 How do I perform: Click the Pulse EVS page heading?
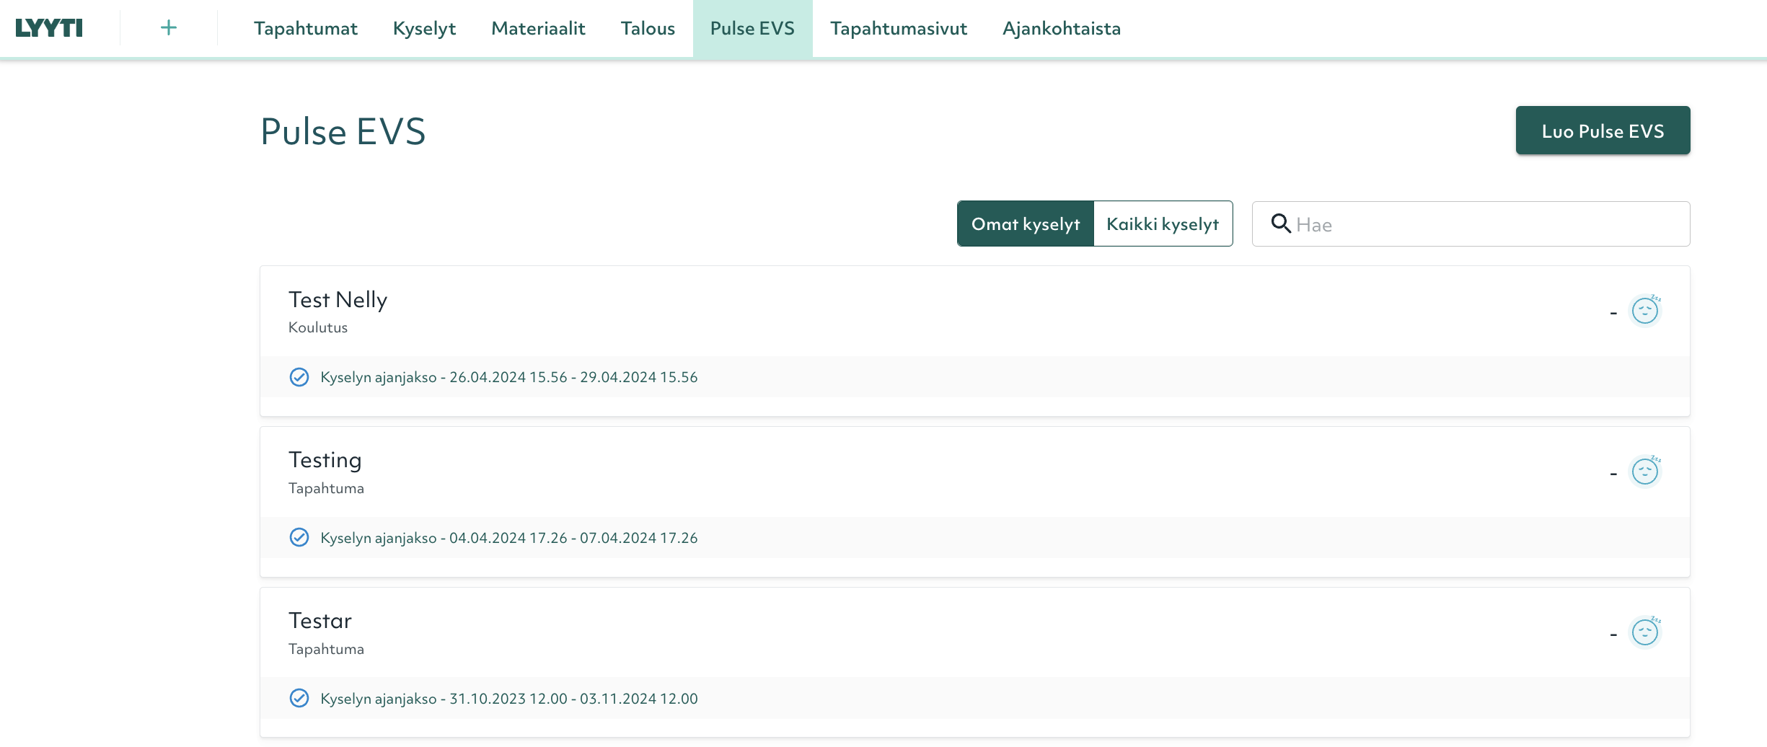pyautogui.click(x=343, y=132)
